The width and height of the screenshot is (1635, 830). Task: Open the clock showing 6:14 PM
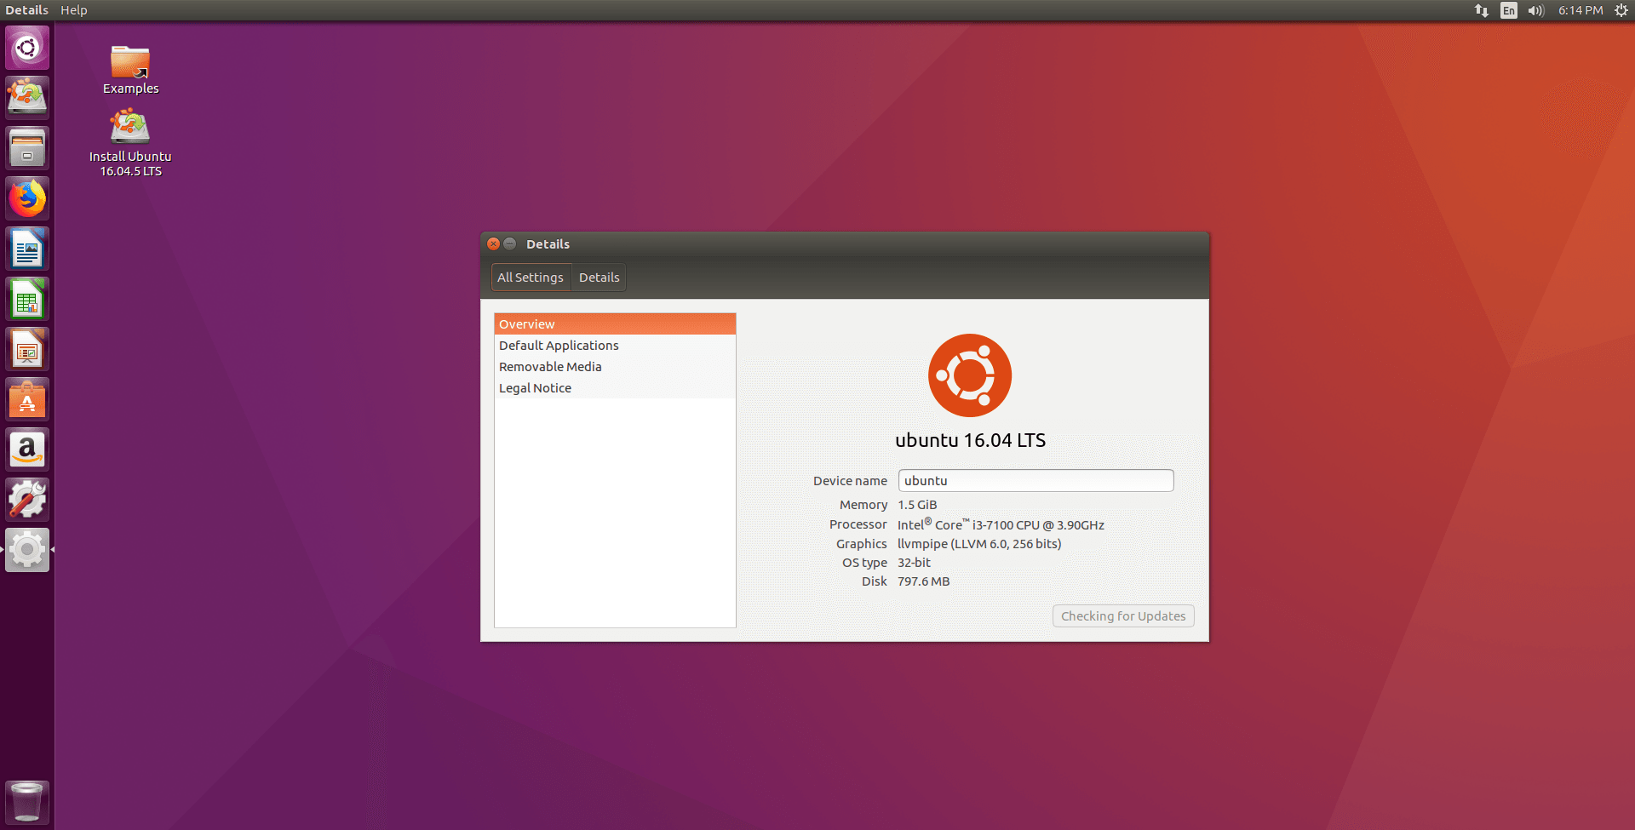(x=1580, y=10)
